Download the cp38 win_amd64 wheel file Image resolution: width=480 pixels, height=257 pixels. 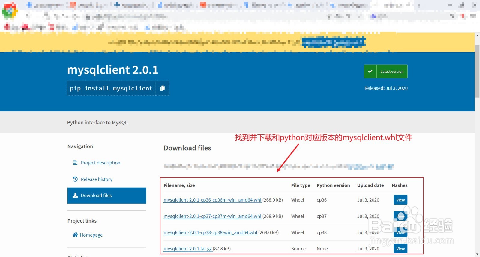[x=210, y=232]
